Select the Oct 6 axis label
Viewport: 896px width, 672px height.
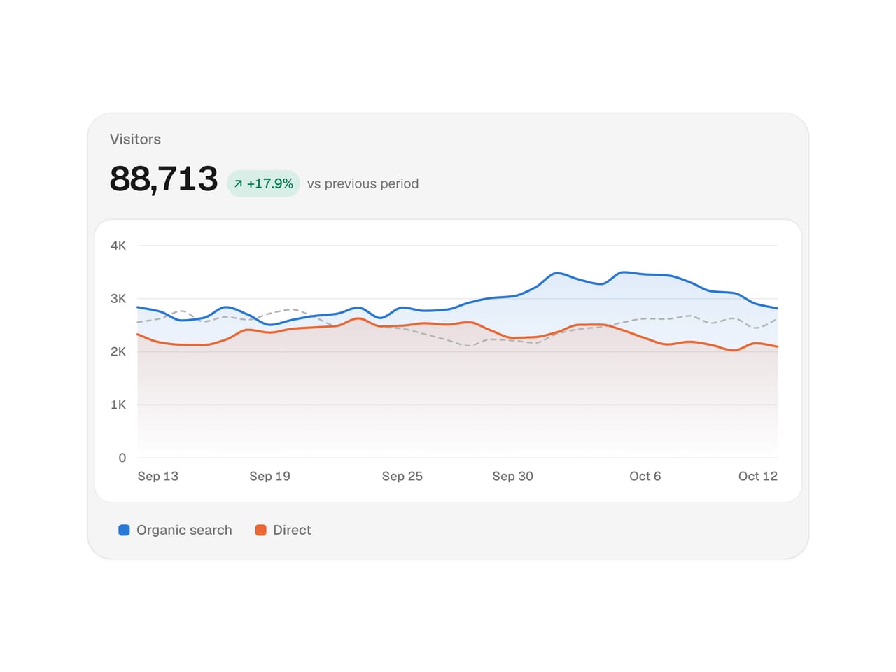(x=645, y=476)
